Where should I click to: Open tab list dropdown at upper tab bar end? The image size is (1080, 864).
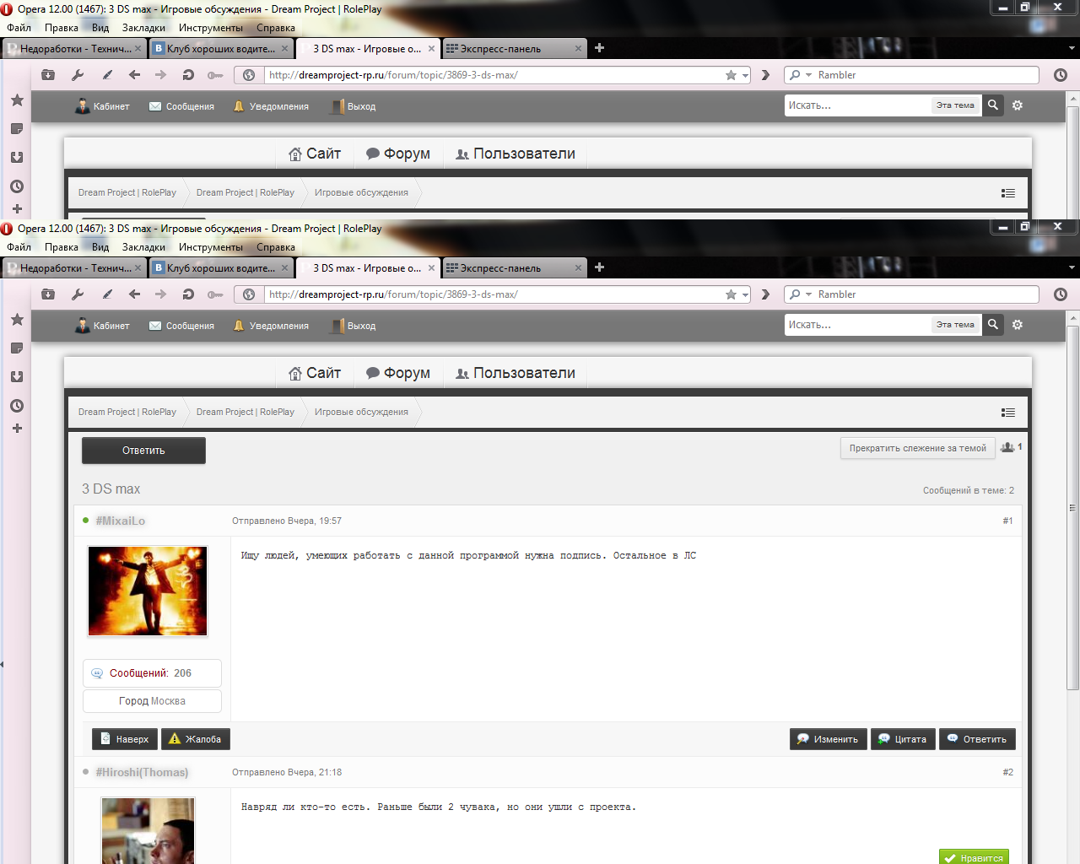[x=1072, y=48]
